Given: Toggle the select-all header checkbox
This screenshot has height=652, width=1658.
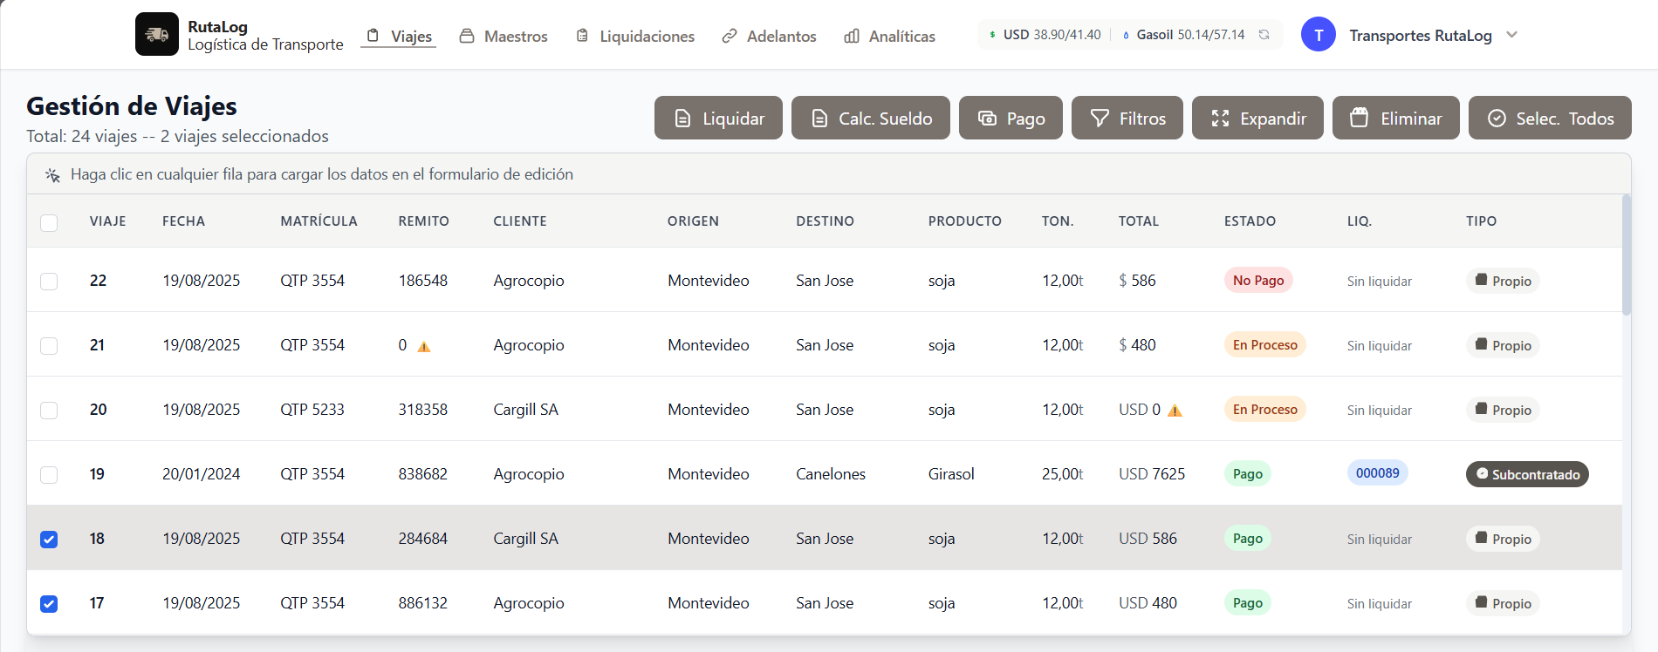Looking at the screenshot, I should [x=49, y=222].
